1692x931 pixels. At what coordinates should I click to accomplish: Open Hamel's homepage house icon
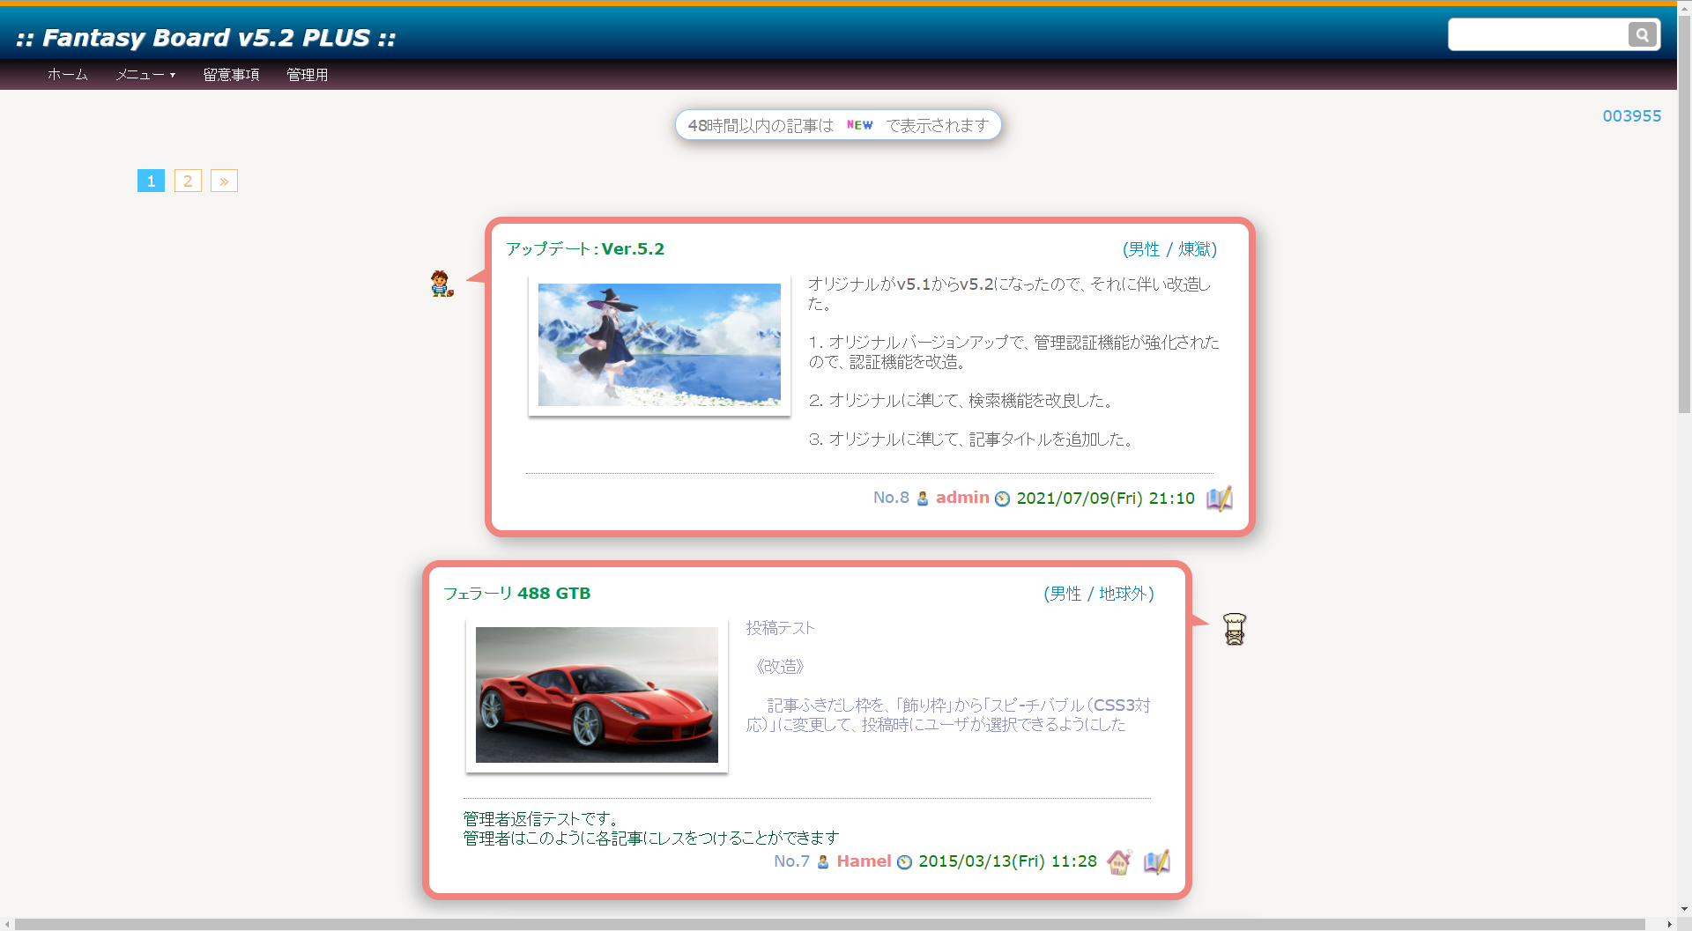pos(1118,861)
